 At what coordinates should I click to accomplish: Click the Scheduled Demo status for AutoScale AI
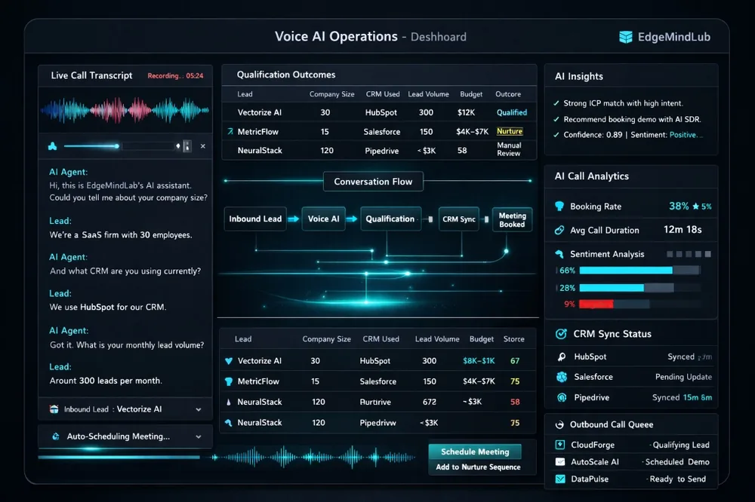(x=677, y=462)
